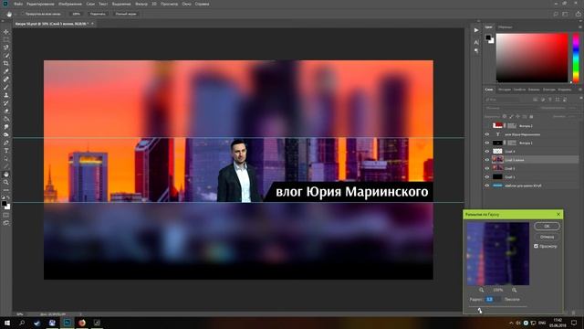584x329 pixels.
Task: Click the Quick Mask mode icon
Action: (x=6, y=215)
